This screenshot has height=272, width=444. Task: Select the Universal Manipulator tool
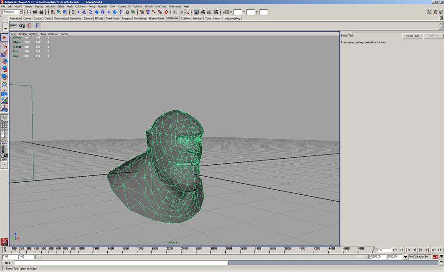tap(4, 85)
